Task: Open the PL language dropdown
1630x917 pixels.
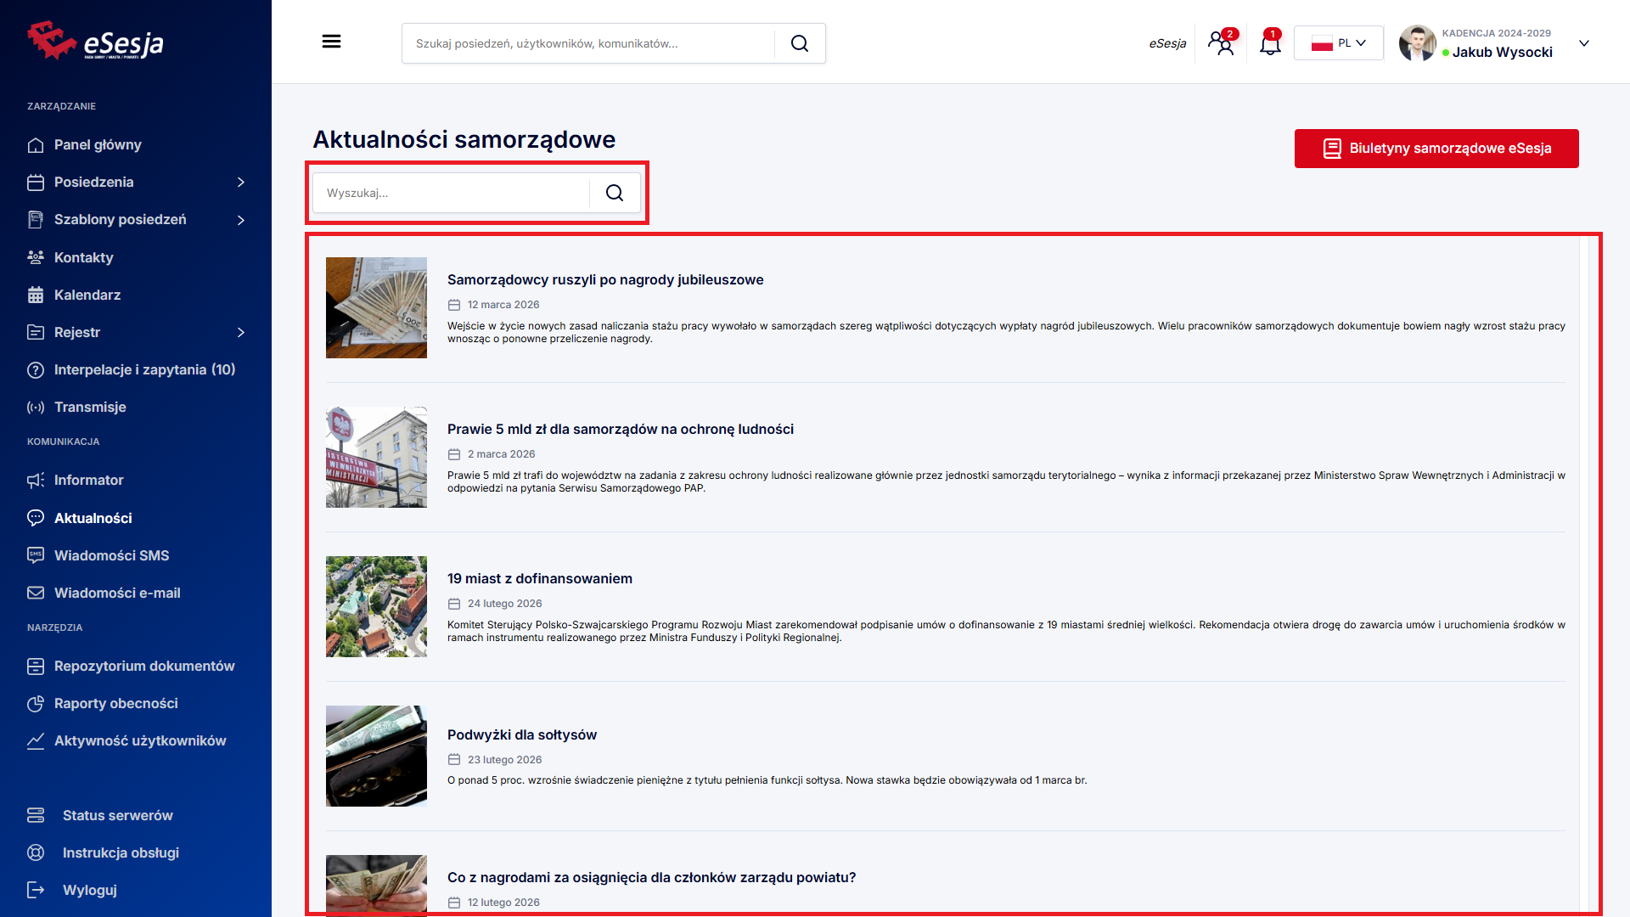Action: coord(1339,43)
